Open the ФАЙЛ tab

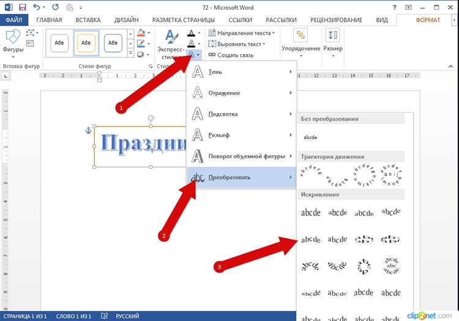point(14,20)
